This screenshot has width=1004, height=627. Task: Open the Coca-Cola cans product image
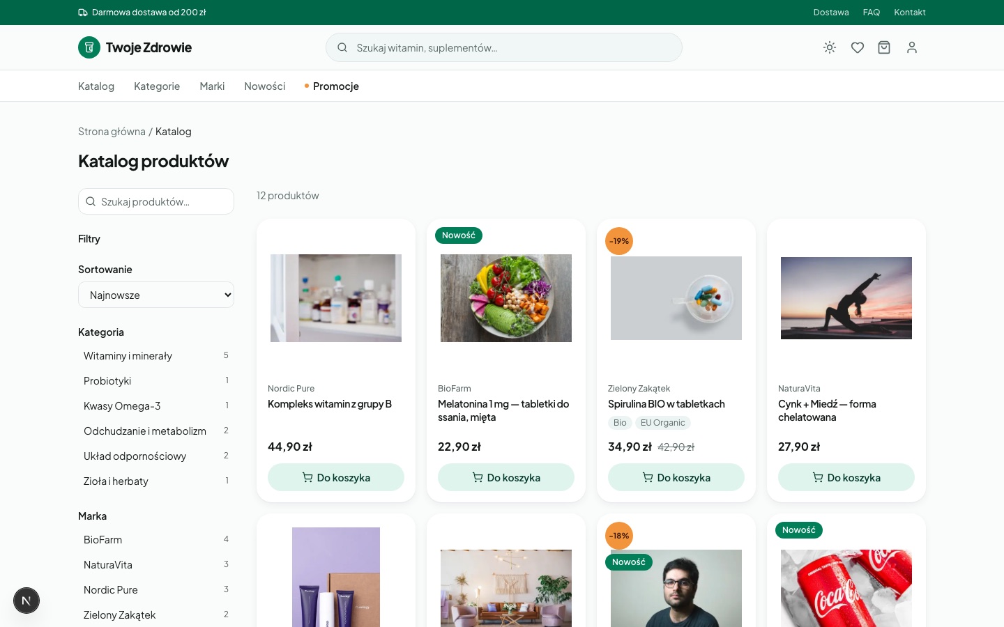point(846,588)
